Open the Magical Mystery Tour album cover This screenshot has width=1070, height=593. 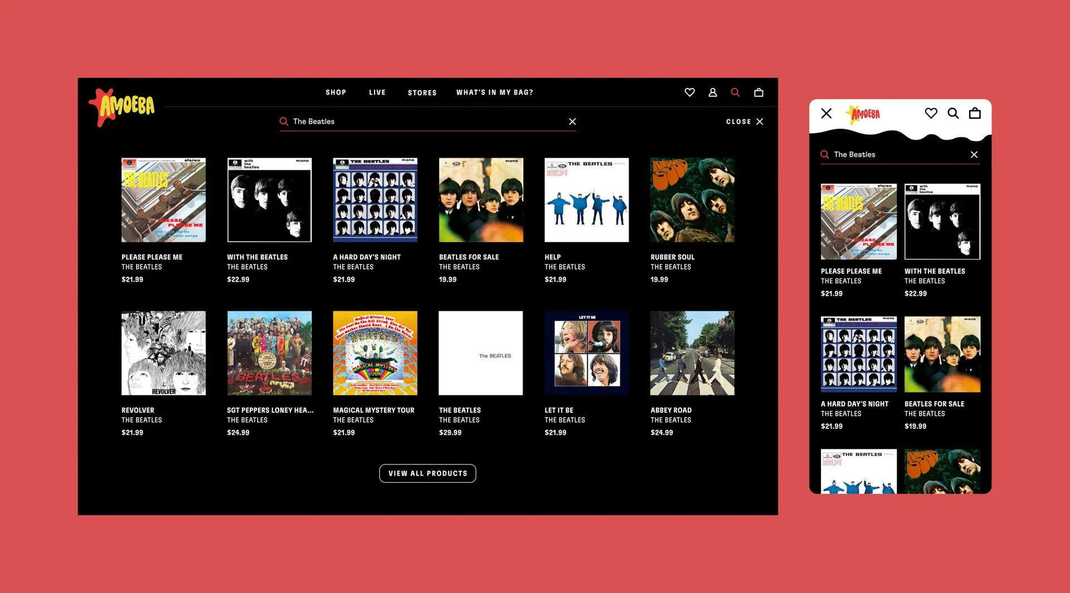[375, 353]
